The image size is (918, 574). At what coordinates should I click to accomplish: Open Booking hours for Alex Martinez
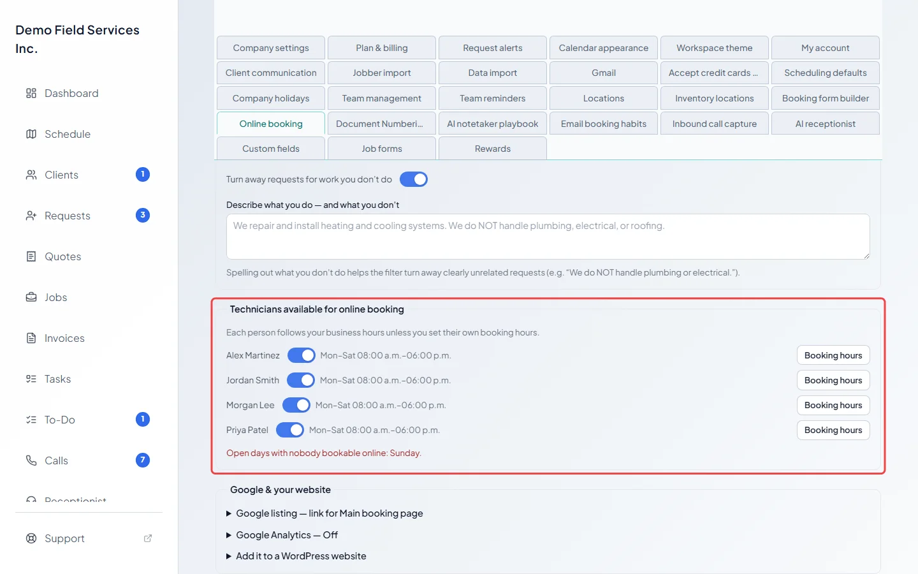(833, 355)
